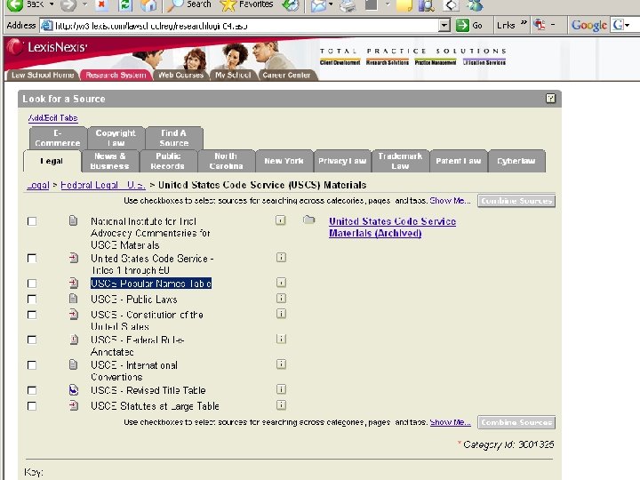Check the USCS Public Laws checkbox
640x480 pixels.
[x=32, y=300]
